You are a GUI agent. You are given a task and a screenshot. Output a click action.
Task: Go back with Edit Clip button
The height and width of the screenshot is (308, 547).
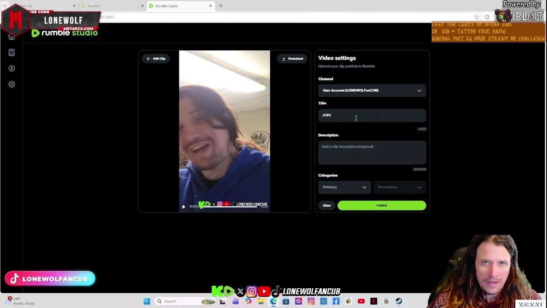tap(156, 59)
